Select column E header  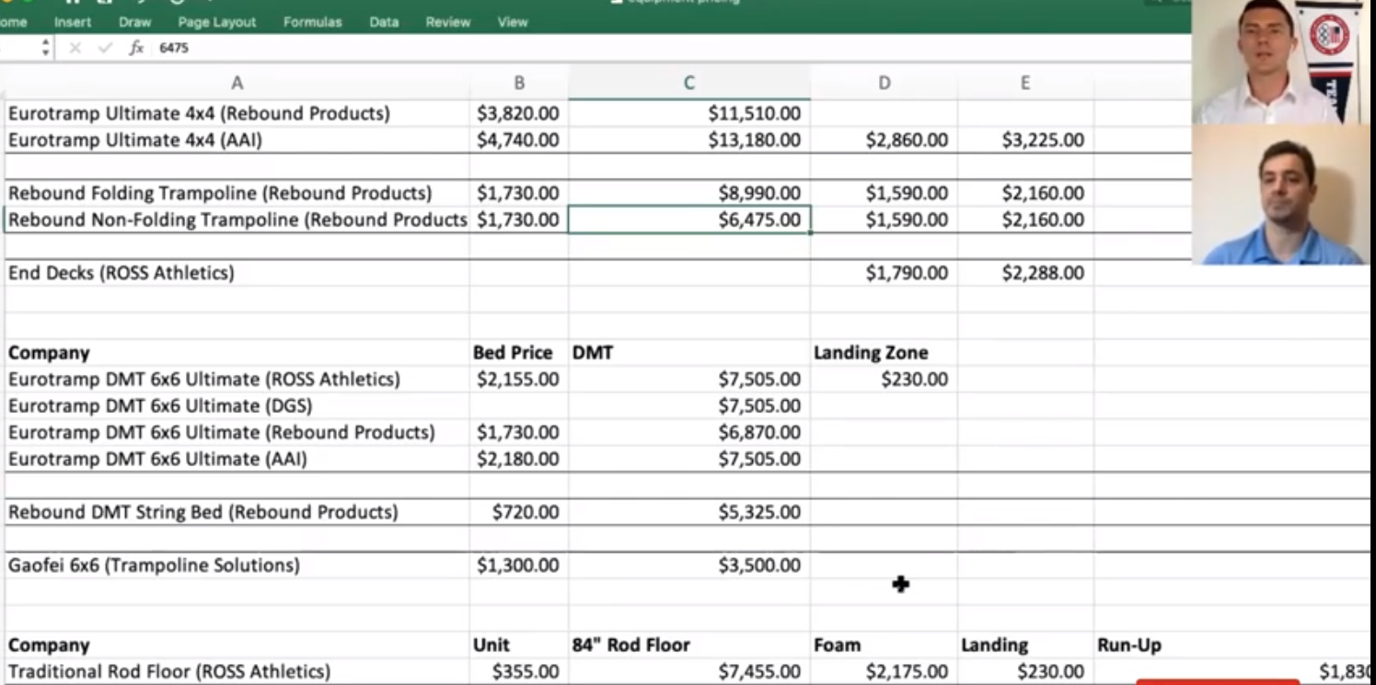(1025, 83)
